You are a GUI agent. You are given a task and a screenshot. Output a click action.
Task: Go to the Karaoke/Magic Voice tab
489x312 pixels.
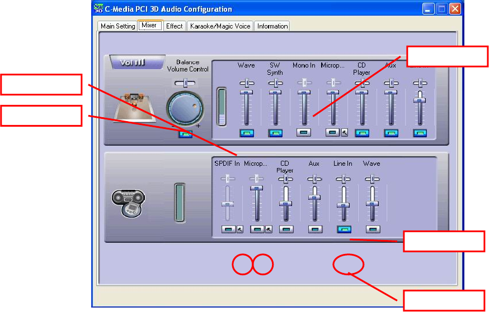[220, 26]
